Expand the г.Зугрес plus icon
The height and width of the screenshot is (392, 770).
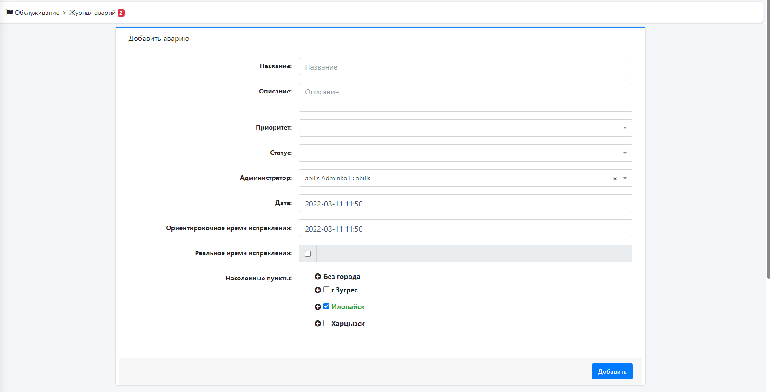pos(318,290)
